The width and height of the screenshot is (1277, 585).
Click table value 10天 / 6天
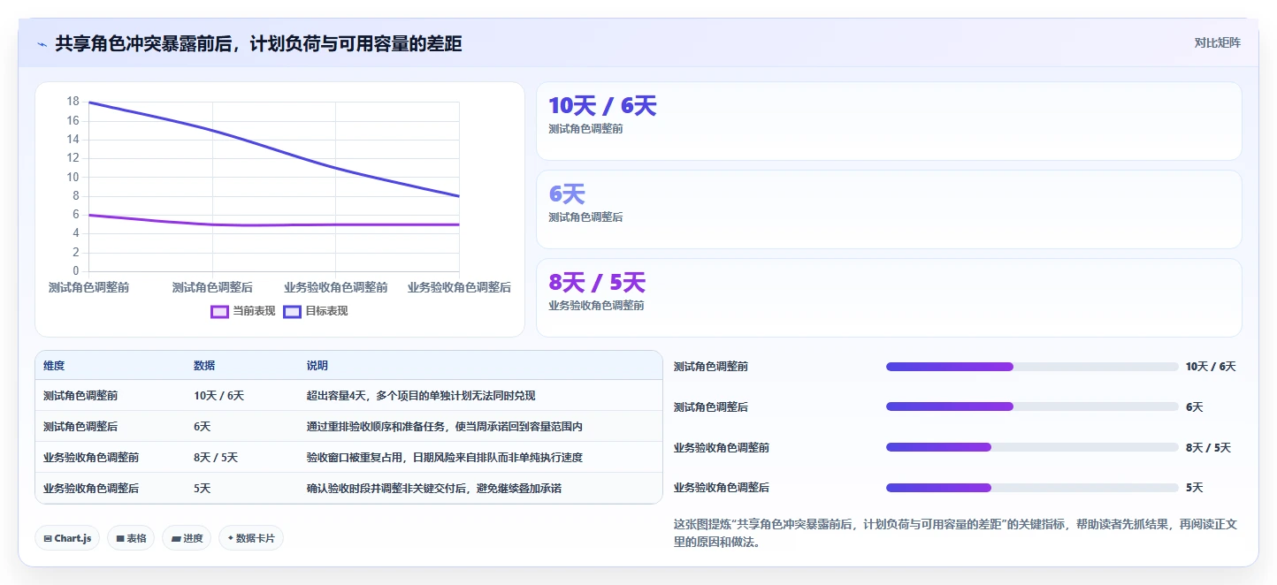218,396
